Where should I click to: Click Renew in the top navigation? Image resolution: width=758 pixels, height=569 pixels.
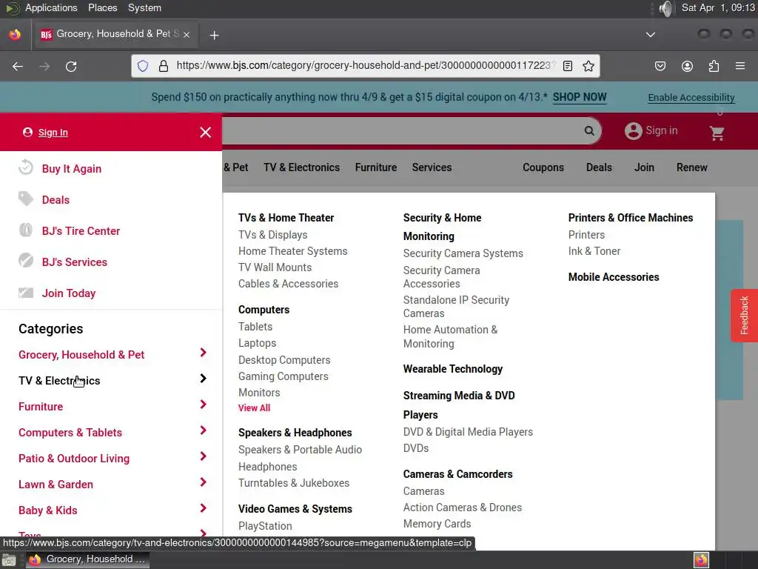pyautogui.click(x=691, y=167)
